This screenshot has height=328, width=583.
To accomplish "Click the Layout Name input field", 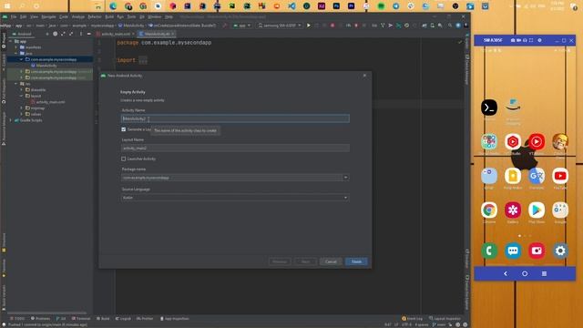I will (235, 148).
